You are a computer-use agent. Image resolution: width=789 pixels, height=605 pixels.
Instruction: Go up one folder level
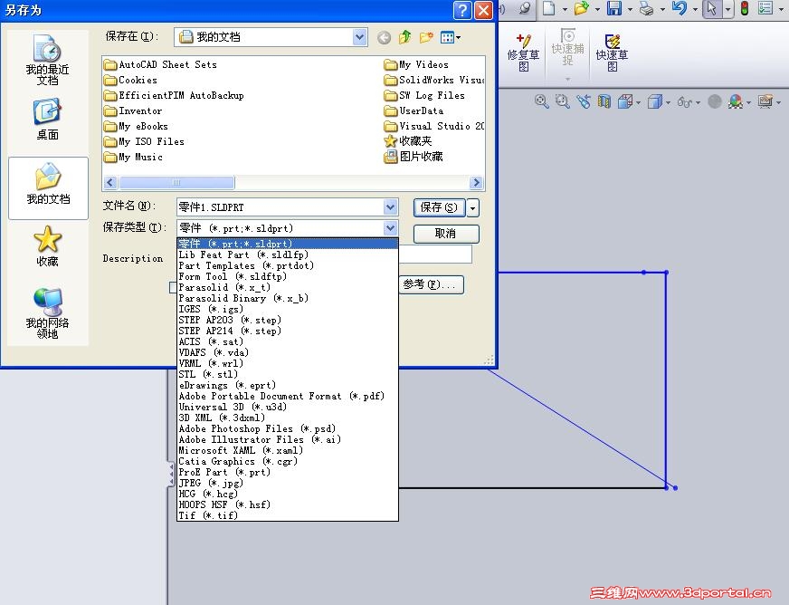click(405, 37)
